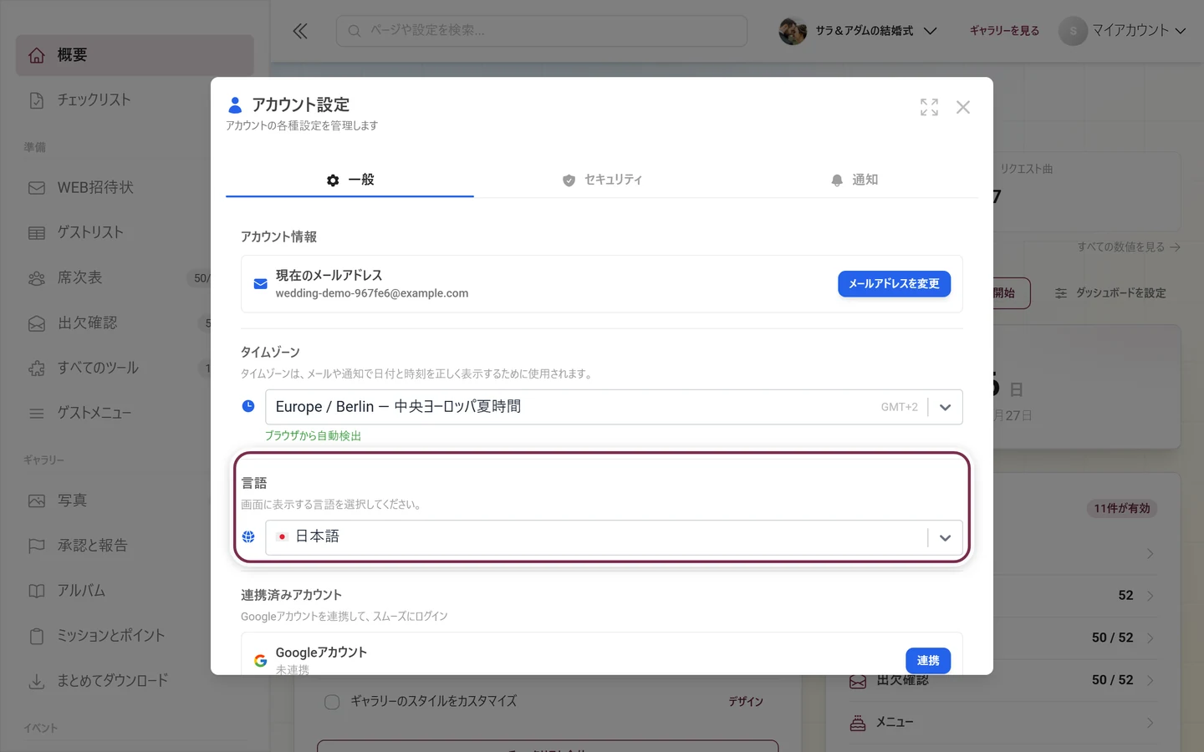Click the 写真 image icon in sidebar
1204x752 pixels.
[37, 500]
